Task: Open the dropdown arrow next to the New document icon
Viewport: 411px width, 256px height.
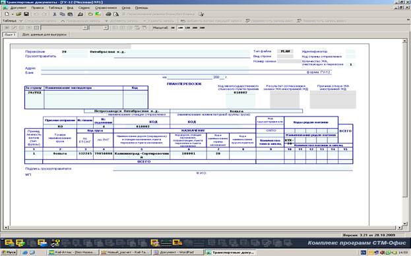Action: click(13, 14)
